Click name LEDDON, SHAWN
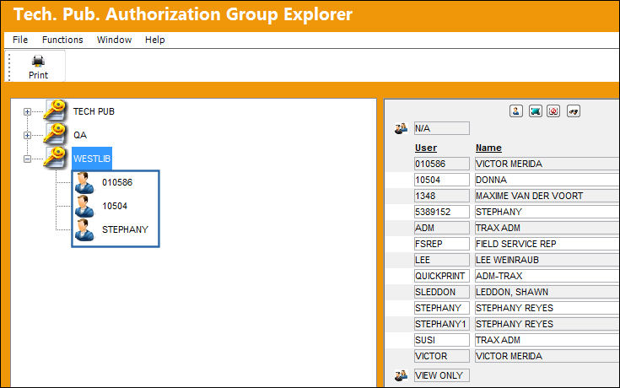Image resolution: width=620 pixels, height=388 pixels. point(547,292)
